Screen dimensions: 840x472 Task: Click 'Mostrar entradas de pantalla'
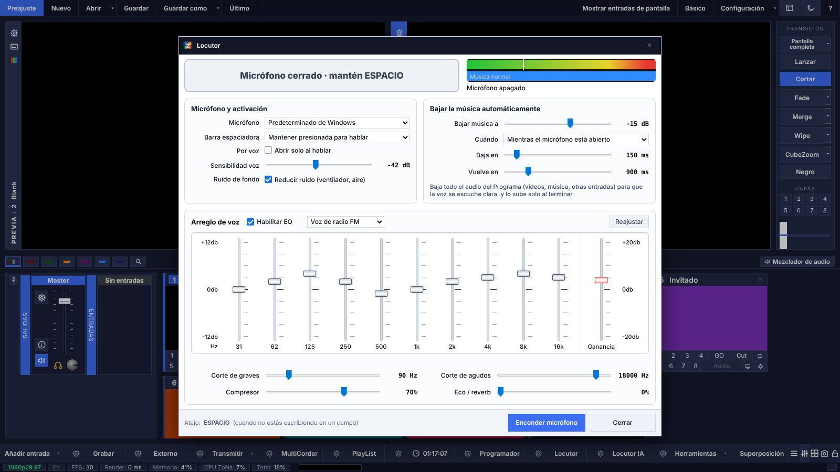click(x=626, y=8)
